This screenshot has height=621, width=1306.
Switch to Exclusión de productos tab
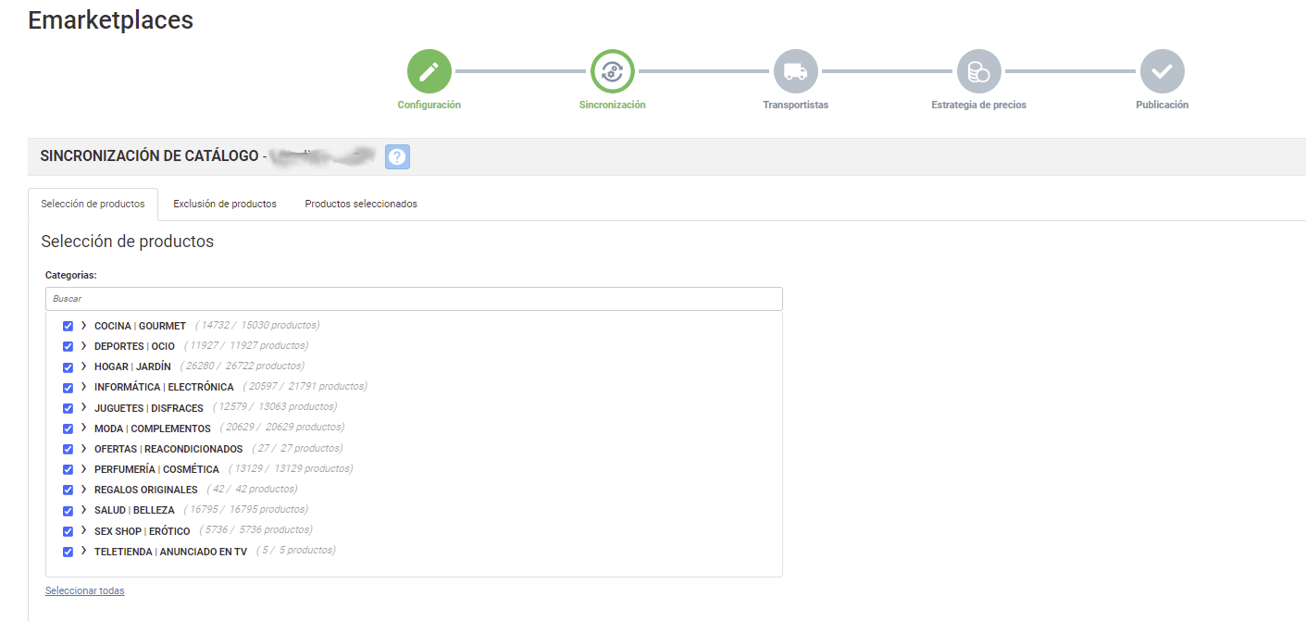pyautogui.click(x=225, y=205)
